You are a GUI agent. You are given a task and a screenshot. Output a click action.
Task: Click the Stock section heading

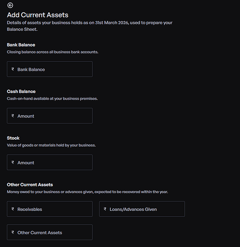point(13,138)
